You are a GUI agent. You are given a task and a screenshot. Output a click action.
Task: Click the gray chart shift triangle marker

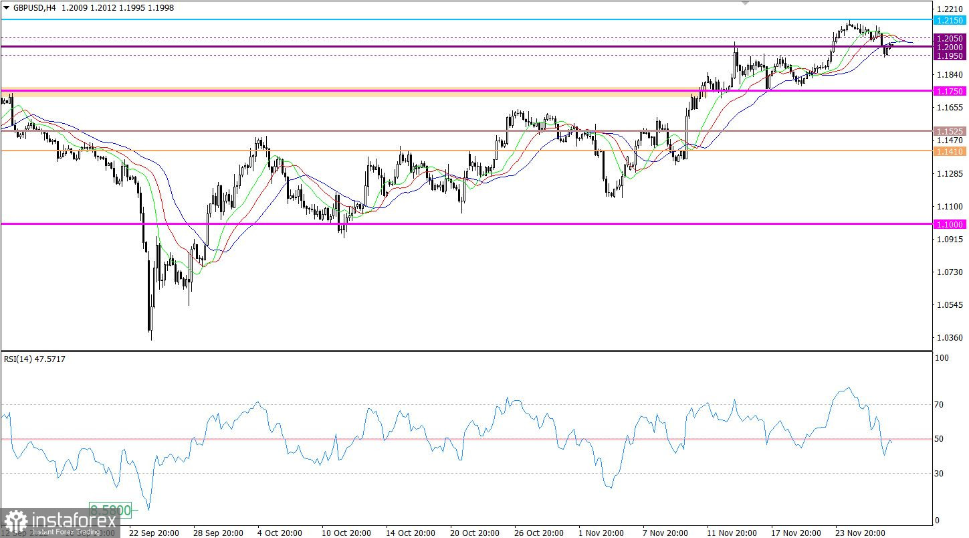(x=746, y=3)
